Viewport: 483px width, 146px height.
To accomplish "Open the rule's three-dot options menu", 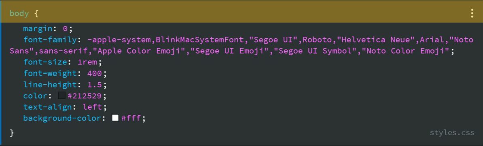I will (x=472, y=14).
